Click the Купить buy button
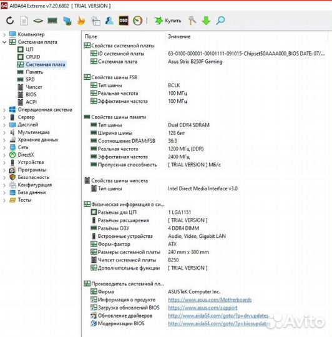Image resolution: width=332 pixels, height=337 pixels. [x=168, y=21]
